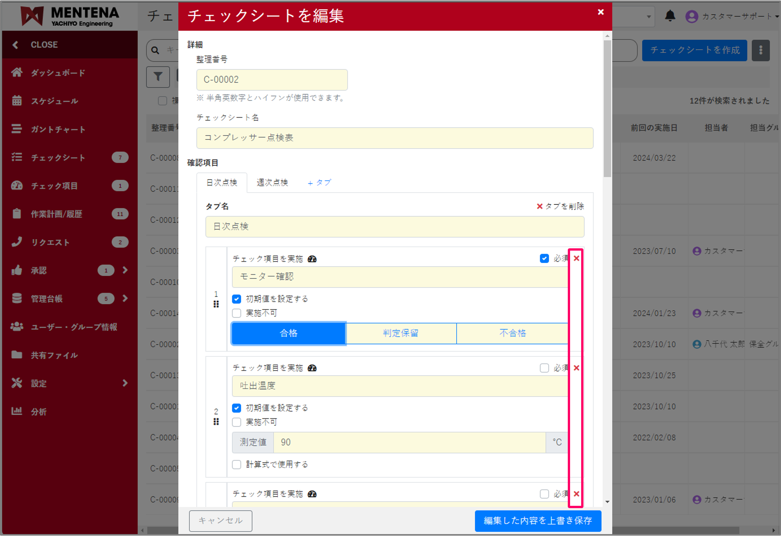
Task: Open ダッシュボード from sidebar home icon
Action: click(17, 73)
